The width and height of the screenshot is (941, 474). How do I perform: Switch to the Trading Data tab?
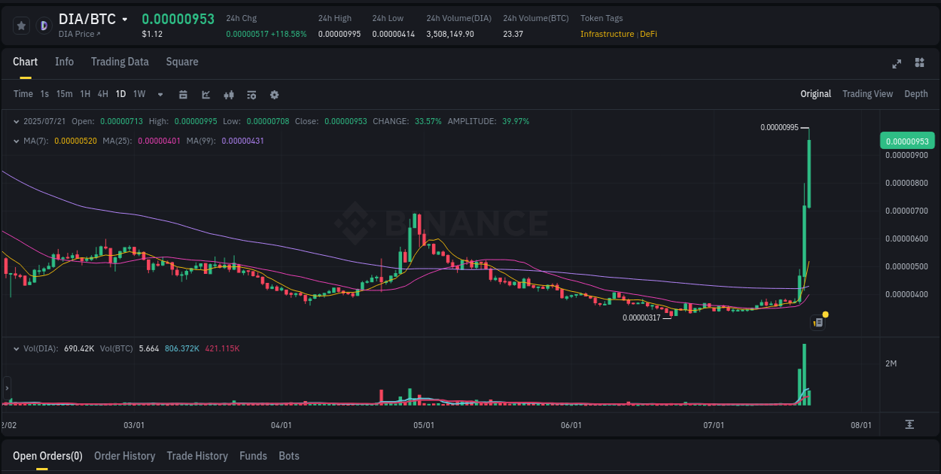coord(120,62)
